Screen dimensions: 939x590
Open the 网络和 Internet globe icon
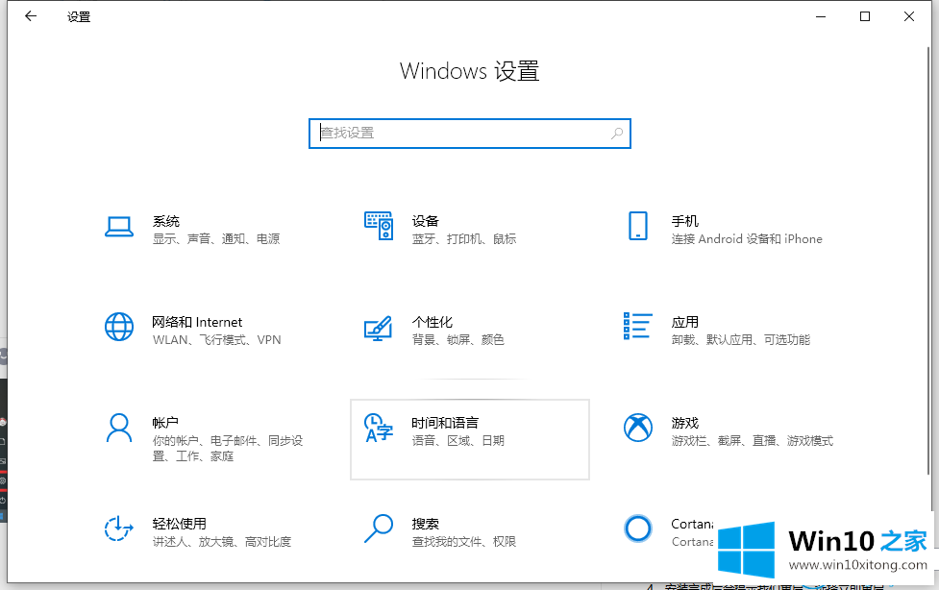[119, 327]
